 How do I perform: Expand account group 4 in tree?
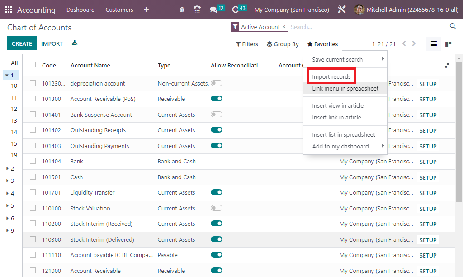coord(7,193)
